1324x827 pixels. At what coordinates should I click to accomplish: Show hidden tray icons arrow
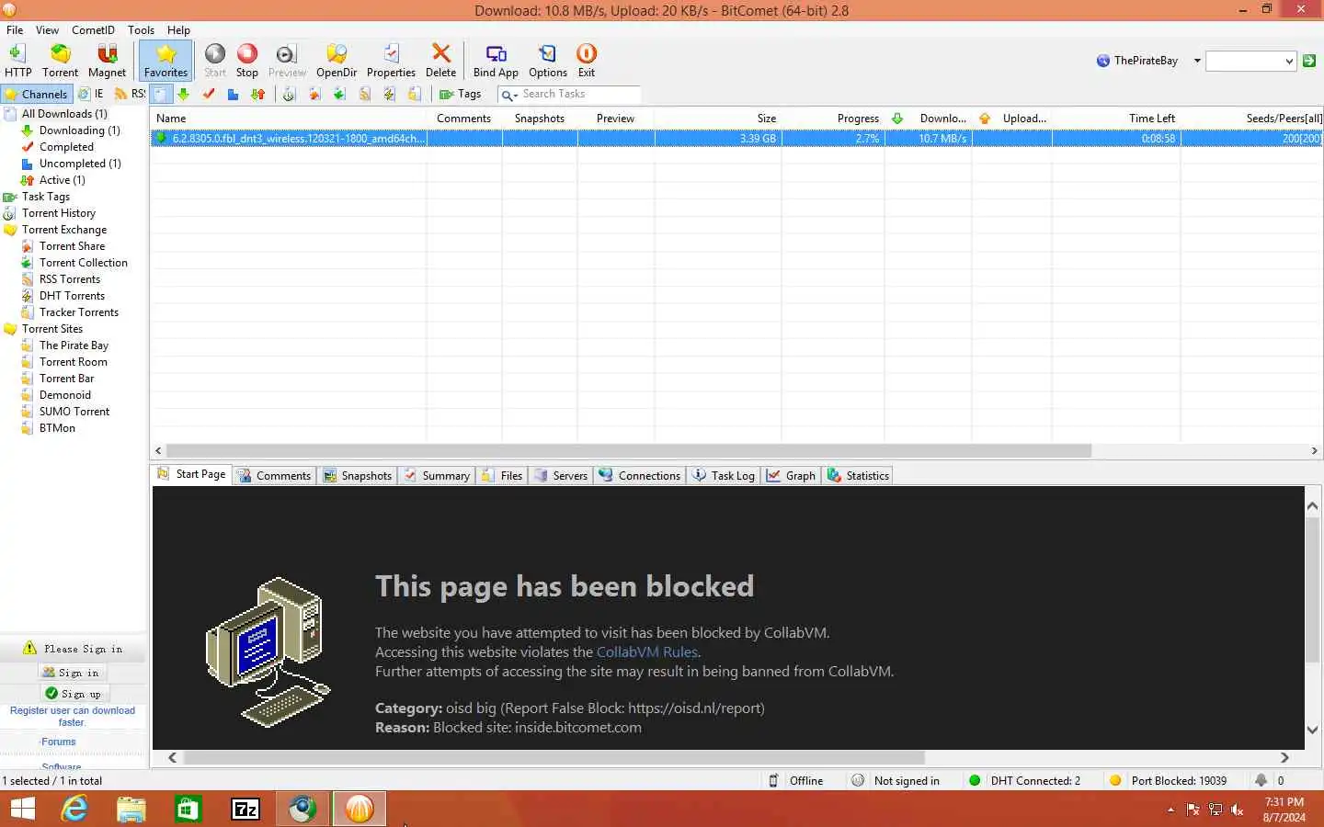1170,810
